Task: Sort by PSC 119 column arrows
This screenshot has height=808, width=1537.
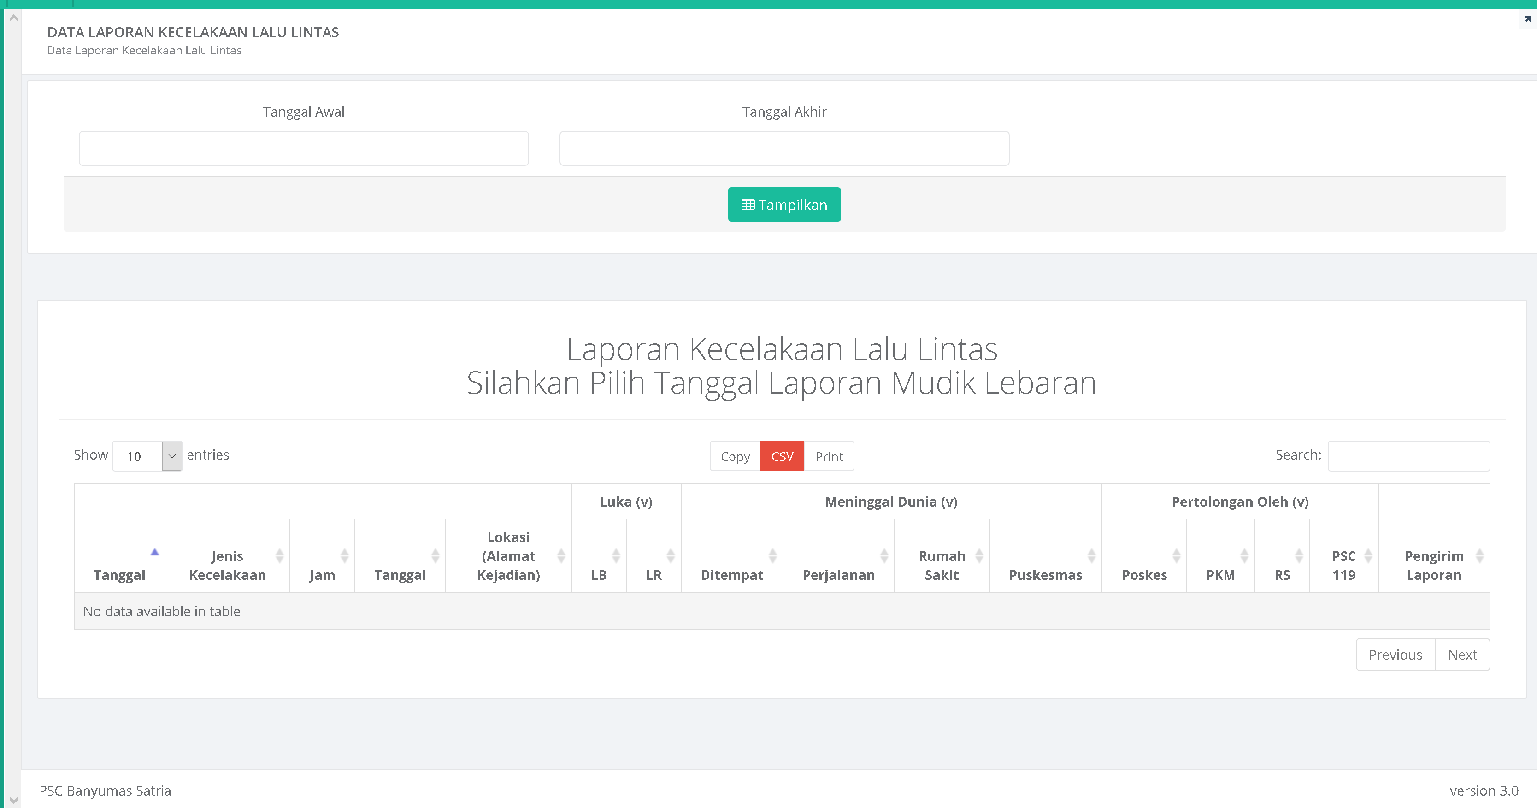Action: (1367, 555)
